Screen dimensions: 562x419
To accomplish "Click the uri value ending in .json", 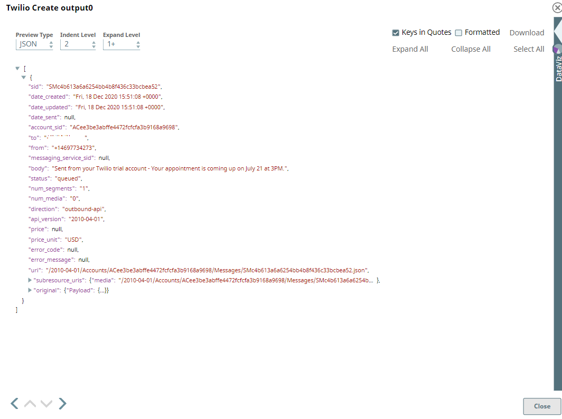I will coord(207,270).
